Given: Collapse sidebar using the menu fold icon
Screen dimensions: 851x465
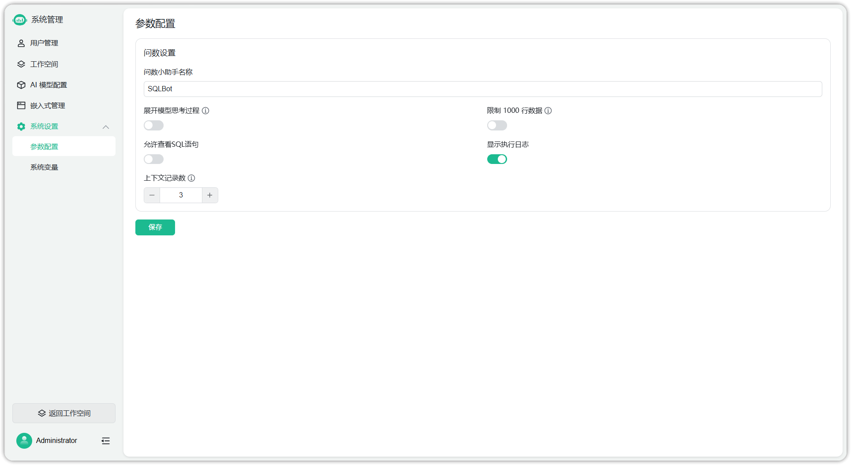Looking at the screenshot, I should pos(106,441).
